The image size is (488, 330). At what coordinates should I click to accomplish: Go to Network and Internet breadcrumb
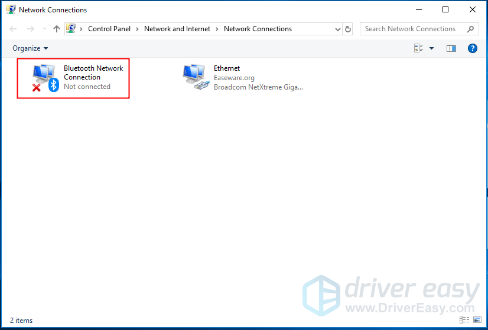point(177,29)
